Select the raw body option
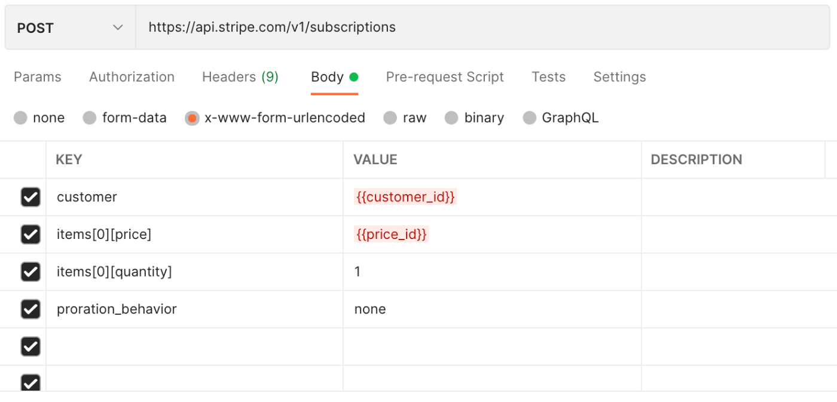Screen dimensions: 837x402 point(390,118)
